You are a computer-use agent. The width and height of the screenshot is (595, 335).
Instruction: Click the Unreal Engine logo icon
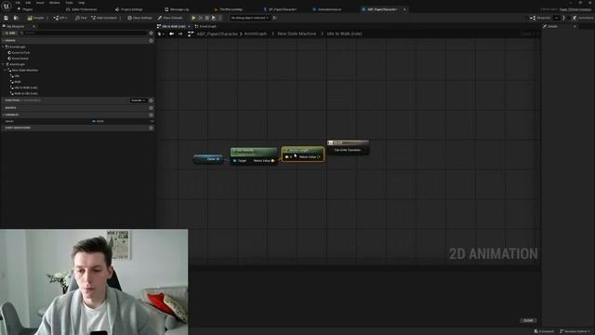7,7
